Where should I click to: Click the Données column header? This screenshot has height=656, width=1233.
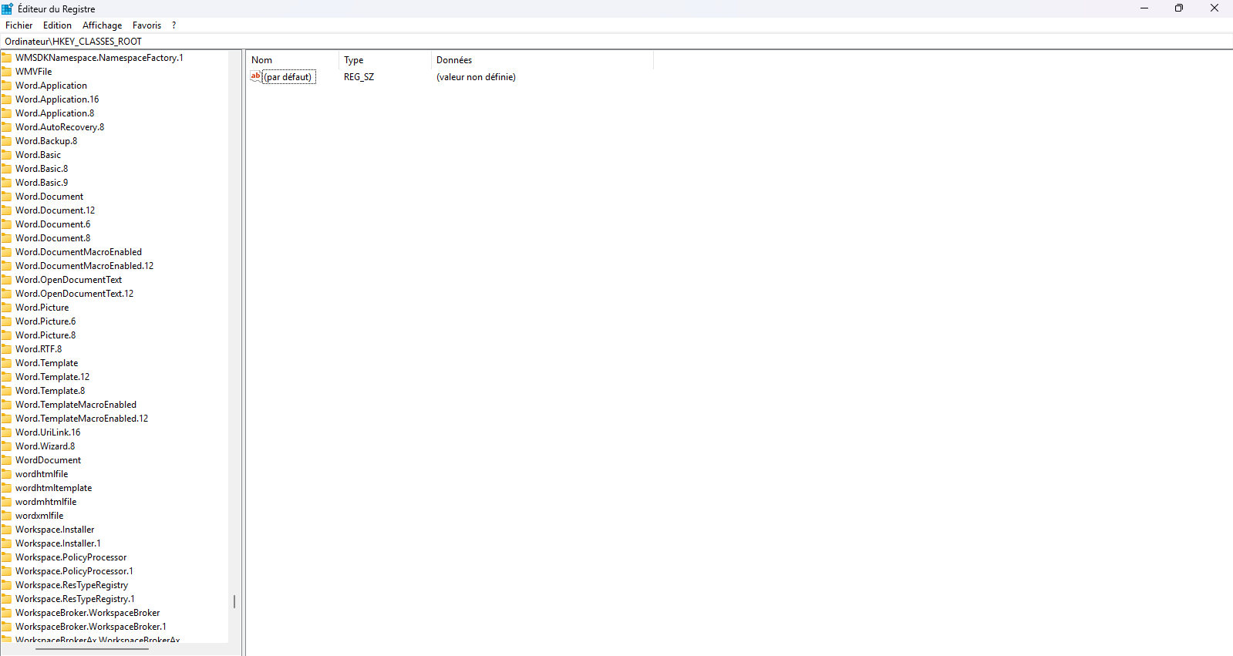click(x=542, y=60)
